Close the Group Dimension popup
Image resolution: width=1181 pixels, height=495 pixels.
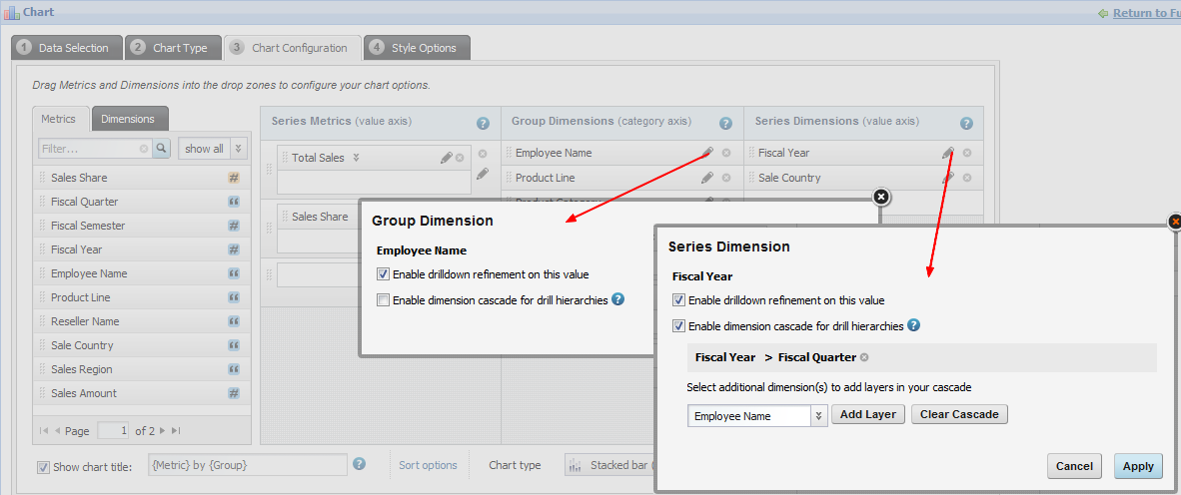(x=880, y=197)
